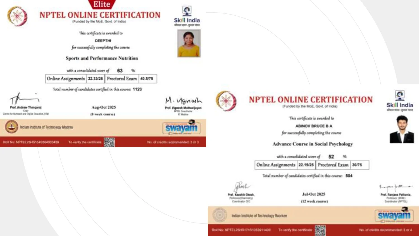
Task: Click the consolidated score 52
Action: click(x=331, y=157)
